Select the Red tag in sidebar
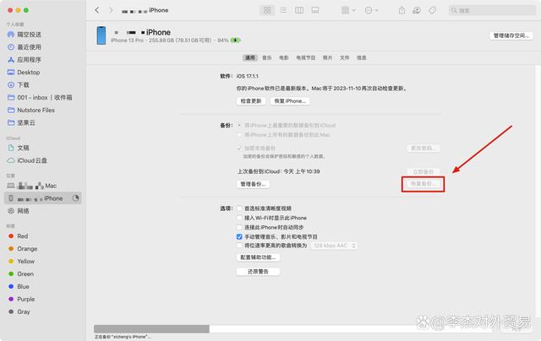The width and height of the screenshot is (541, 341). tap(18, 236)
